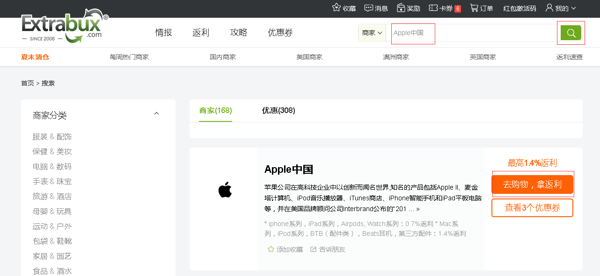This screenshot has height=276, width=600.
Task: Select 电脑 & 数码 category
Action: pos(52,167)
